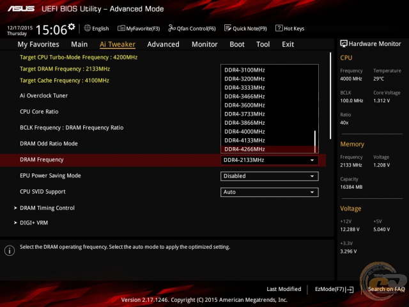The image size is (409, 307).
Task: Select CPU Core Ratio row
Action: (39, 112)
